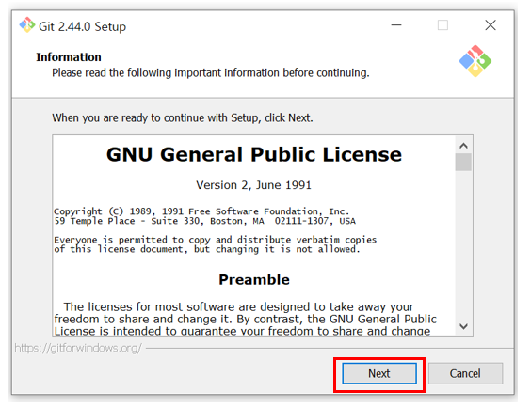The image size is (531, 407).
Task: Minimize the Git Setup window
Action: (395, 25)
